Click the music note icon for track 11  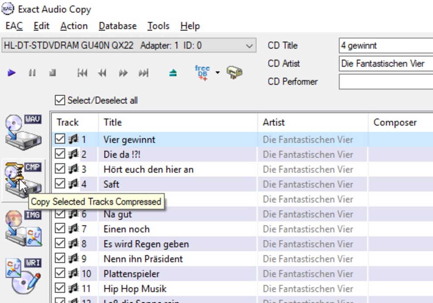73,288
